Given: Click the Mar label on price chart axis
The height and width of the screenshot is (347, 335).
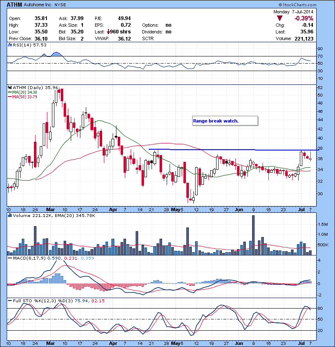Looking at the screenshot, I should coord(50,209).
